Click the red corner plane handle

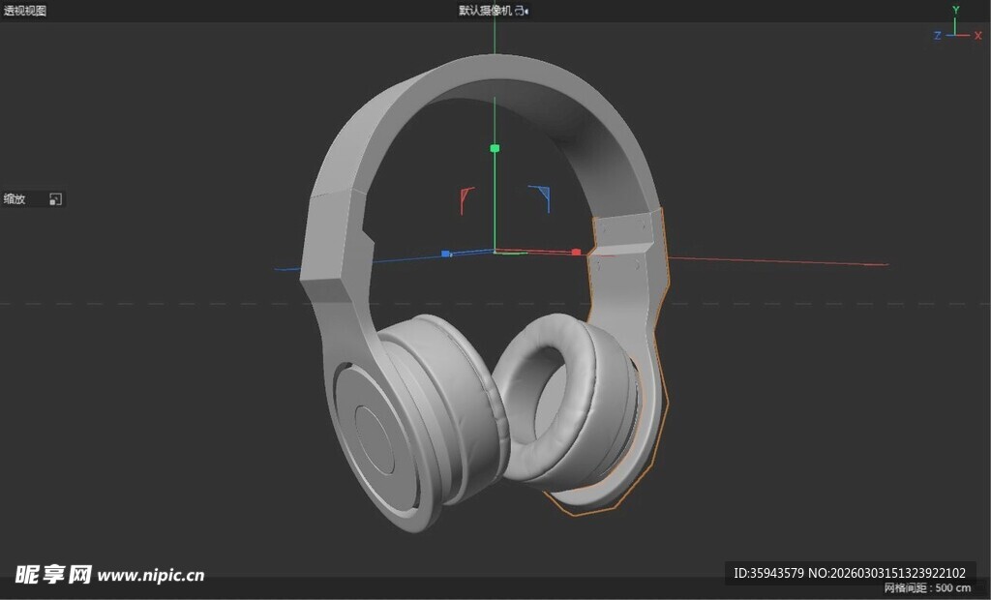pos(466,198)
